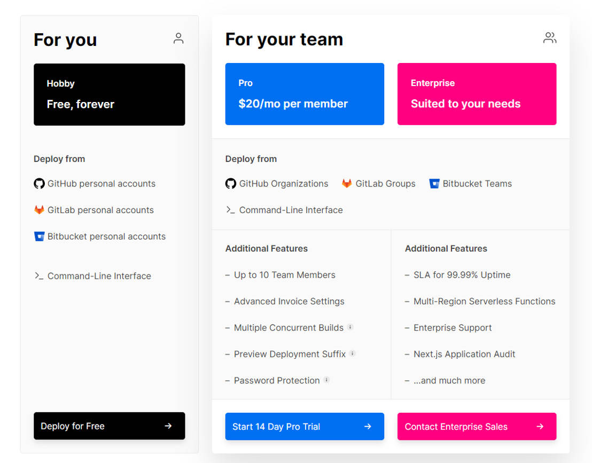
Task: Click the team users icon beside For your team
Action: coord(550,38)
